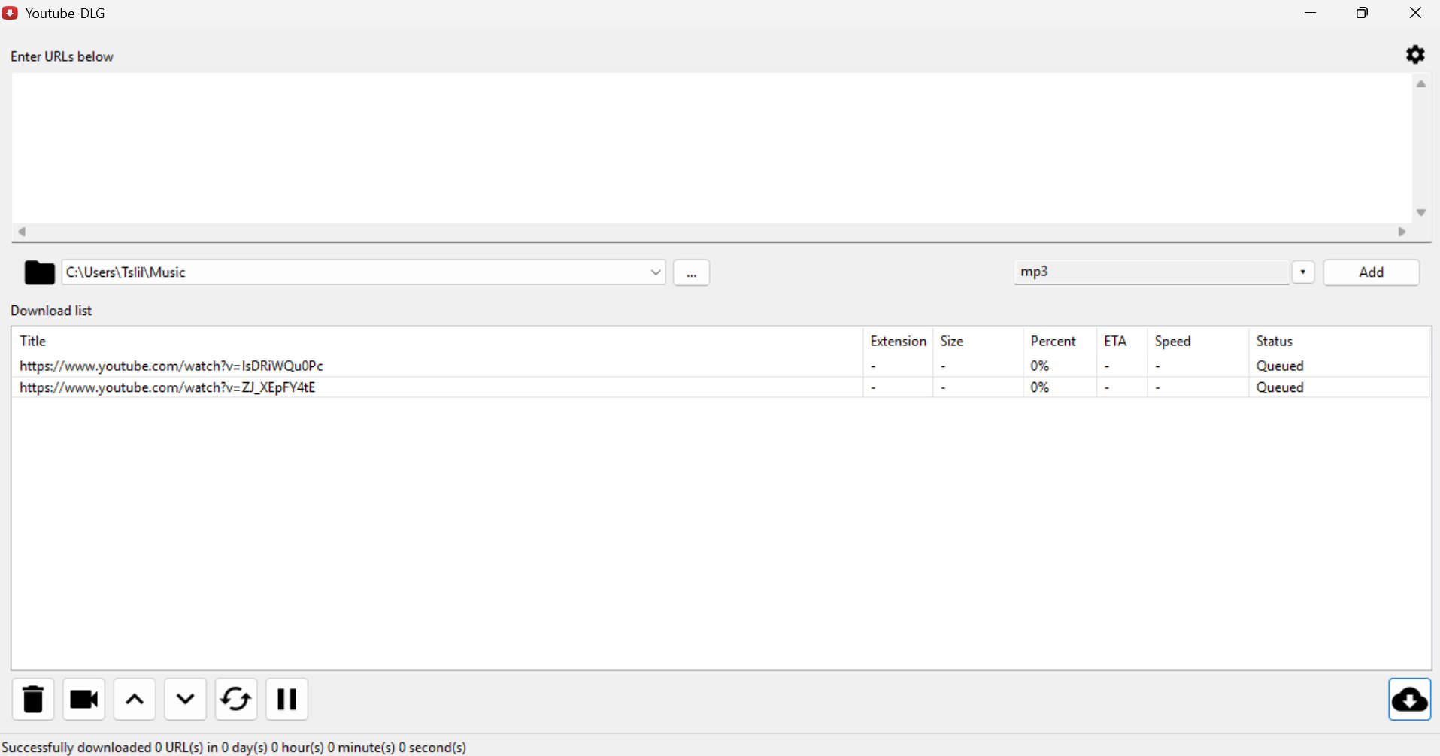Viewport: 1440px width, 756px height.
Task: Click the URL box scroll right arrow
Action: point(1402,232)
